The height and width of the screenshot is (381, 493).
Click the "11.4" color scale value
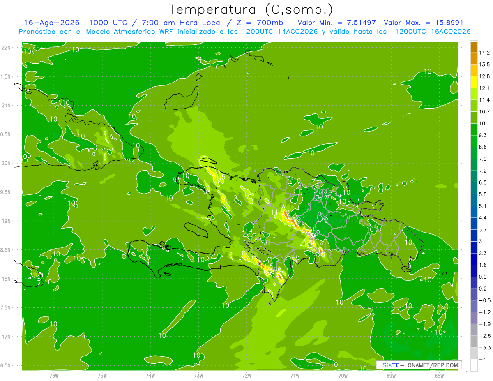tap(484, 100)
